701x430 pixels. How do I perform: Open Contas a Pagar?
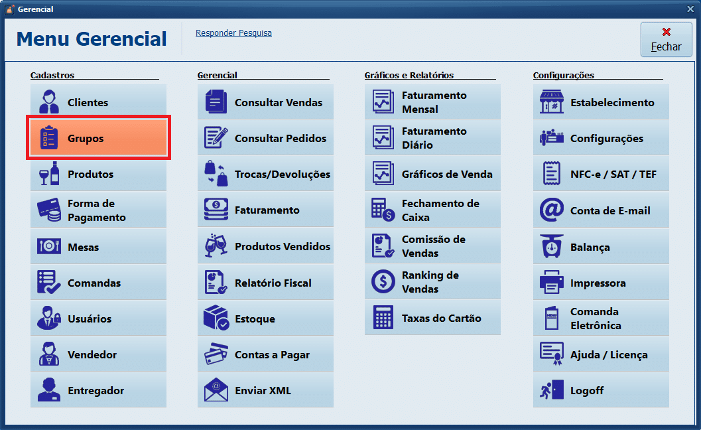[x=265, y=354]
